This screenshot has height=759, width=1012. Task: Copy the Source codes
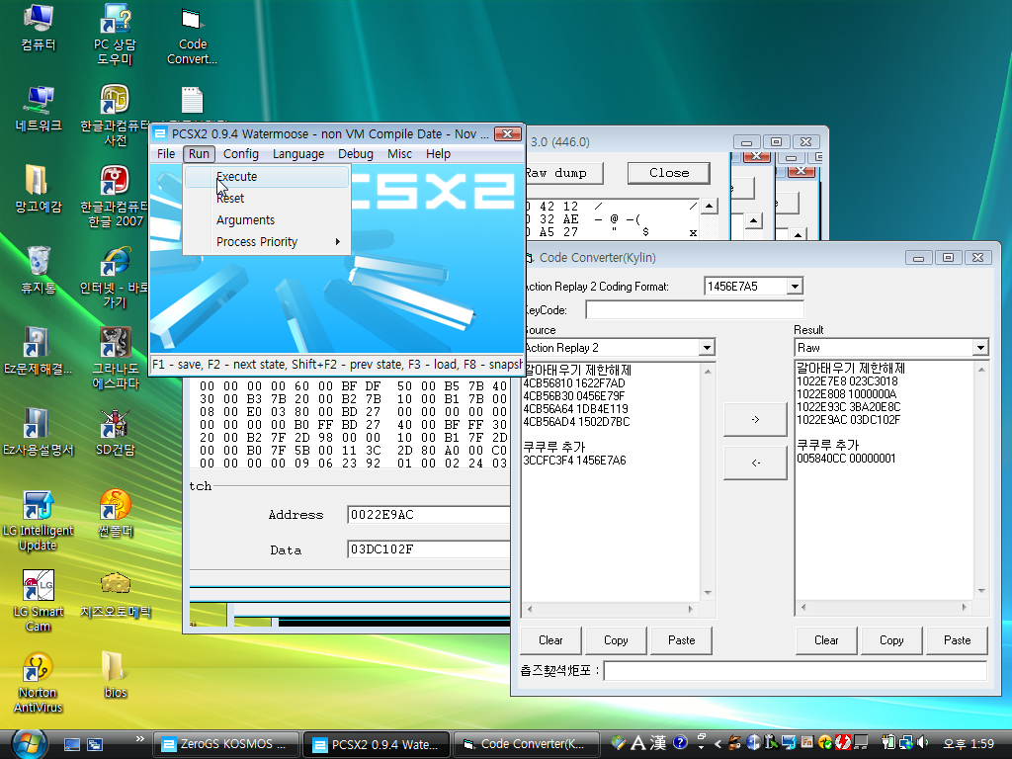(616, 640)
